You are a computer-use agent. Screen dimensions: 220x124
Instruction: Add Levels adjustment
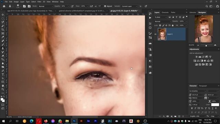(x=200, y=57)
